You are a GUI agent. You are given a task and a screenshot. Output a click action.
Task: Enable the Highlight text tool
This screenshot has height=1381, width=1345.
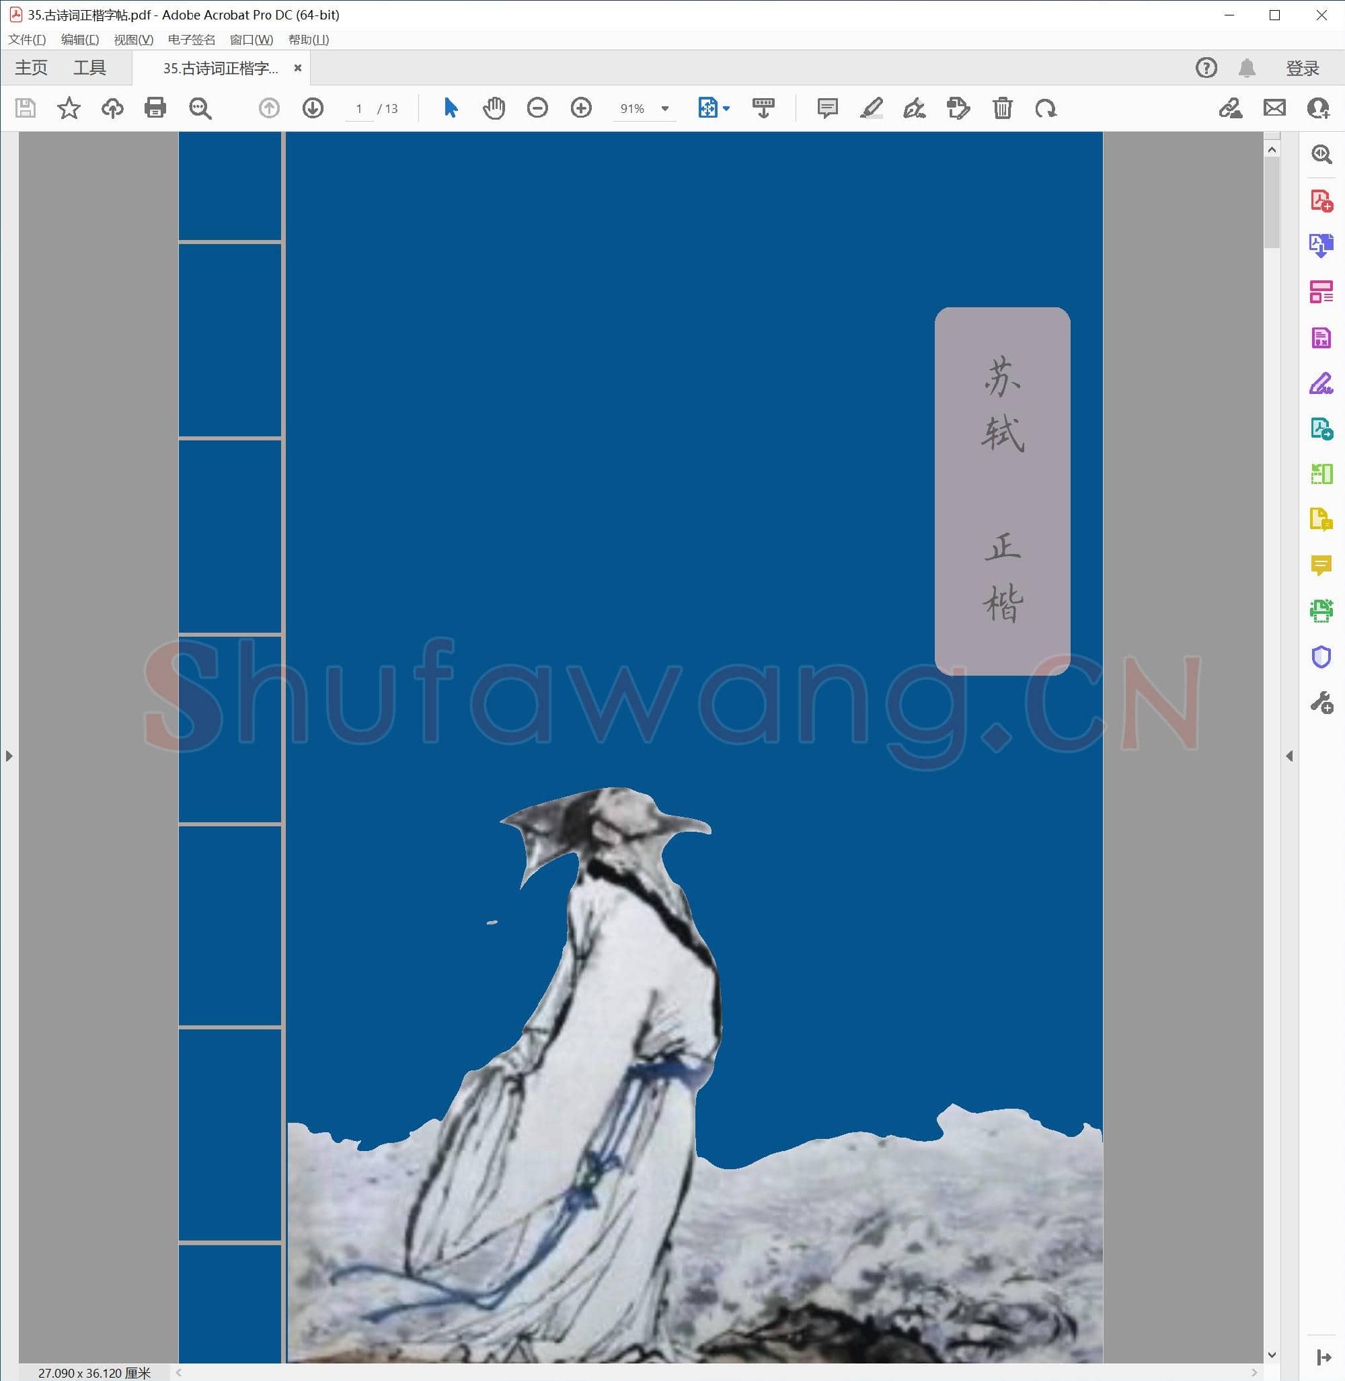click(871, 108)
